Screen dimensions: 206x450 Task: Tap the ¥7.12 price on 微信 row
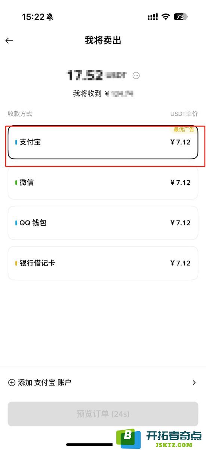tap(180, 183)
